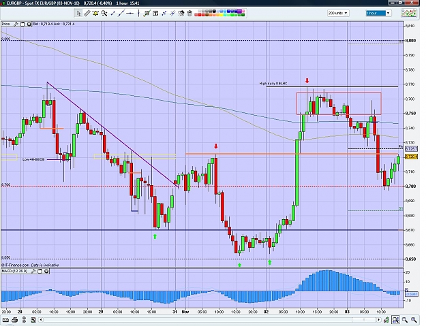
Task: Click the traffic light icon in bottom bar
Action: coord(24,320)
